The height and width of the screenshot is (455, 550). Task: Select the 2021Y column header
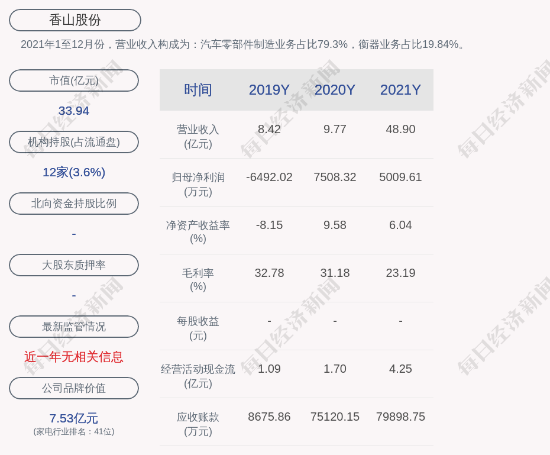400,90
